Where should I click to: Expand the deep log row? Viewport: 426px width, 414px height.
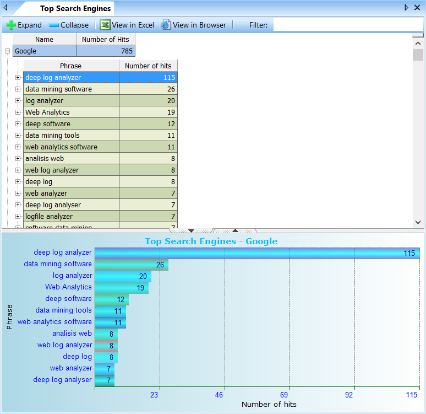coord(18,181)
